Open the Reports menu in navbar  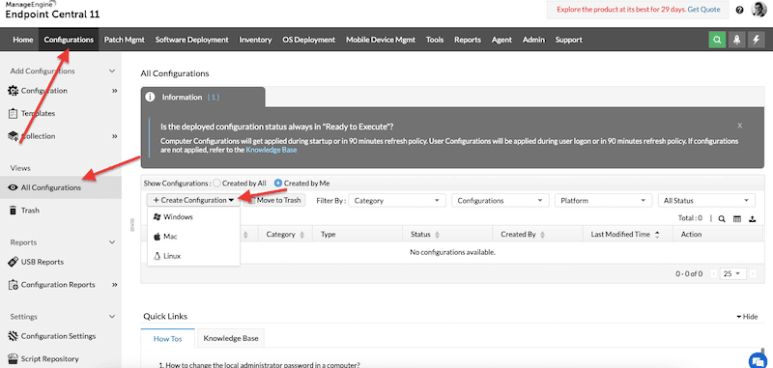pos(468,40)
